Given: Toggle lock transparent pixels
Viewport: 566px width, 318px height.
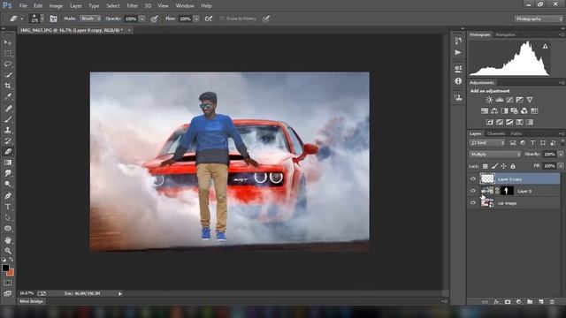Looking at the screenshot, I should pos(486,166).
